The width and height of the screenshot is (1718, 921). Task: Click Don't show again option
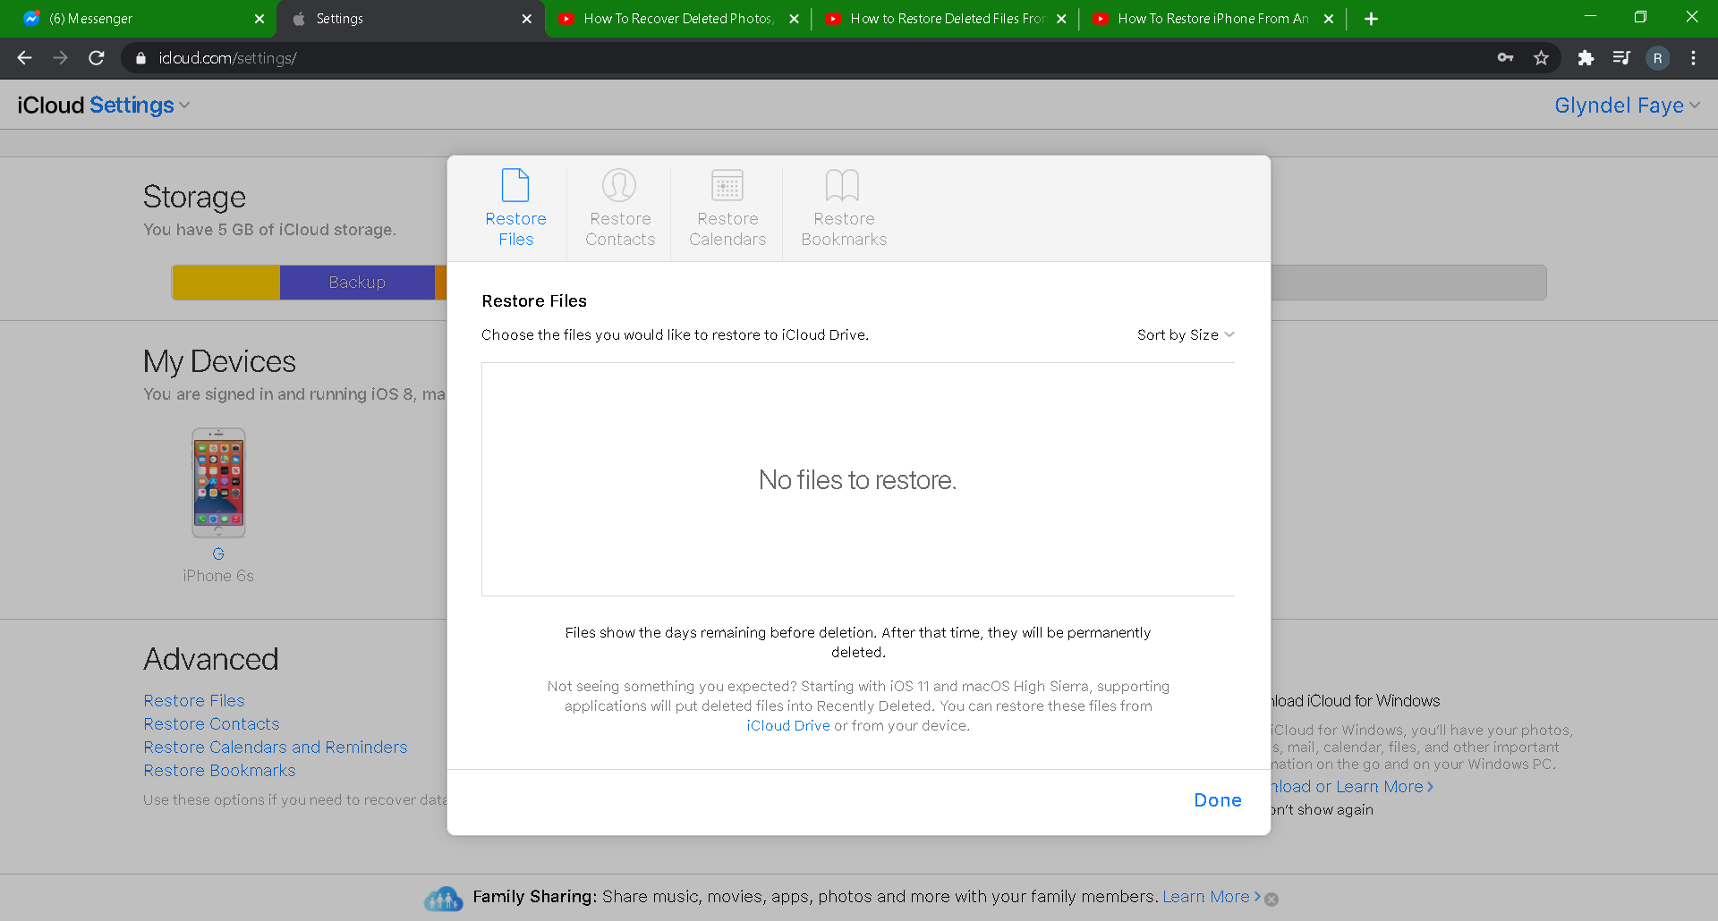pos(1323,810)
